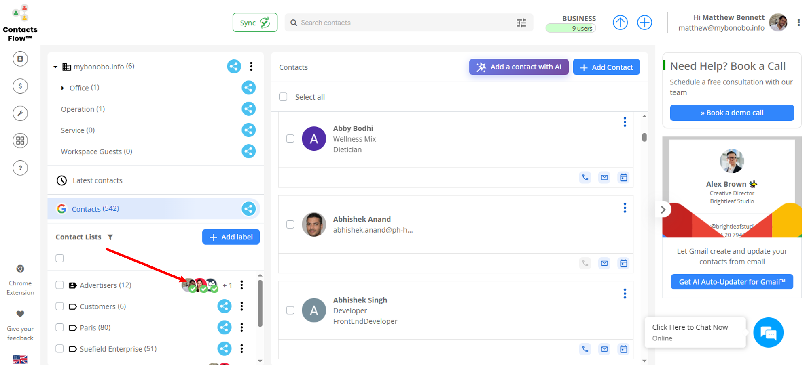Screen dimensions: 809x365
Task: Expand the Office group
Action: [x=62, y=88]
